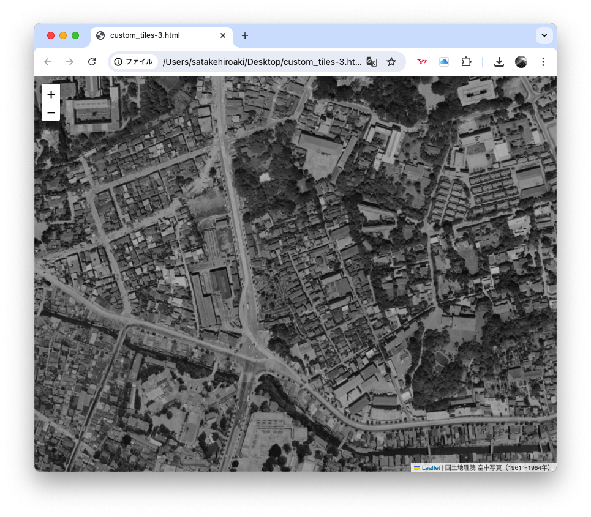This screenshot has height=517, width=591.
Task: Open the Chrome three-dot menu
Action: pos(543,62)
